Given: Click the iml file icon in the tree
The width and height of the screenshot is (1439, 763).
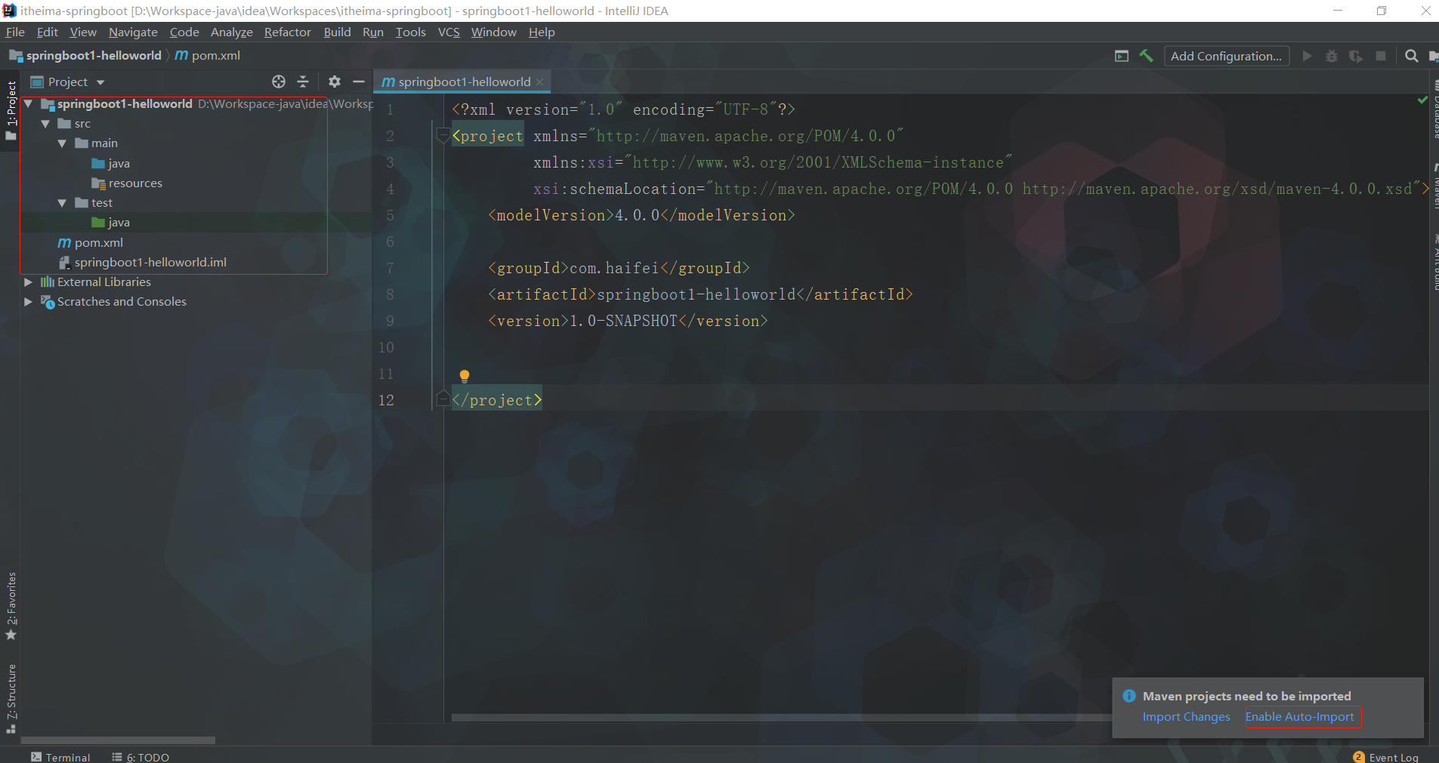Looking at the screenshot, I should [64, 262].
